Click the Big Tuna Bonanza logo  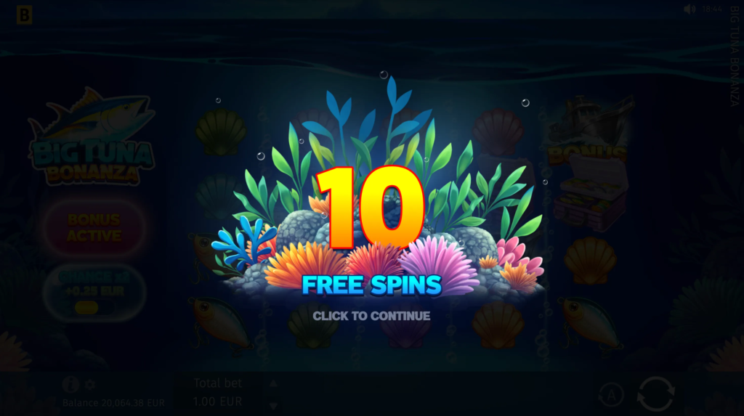92,137
